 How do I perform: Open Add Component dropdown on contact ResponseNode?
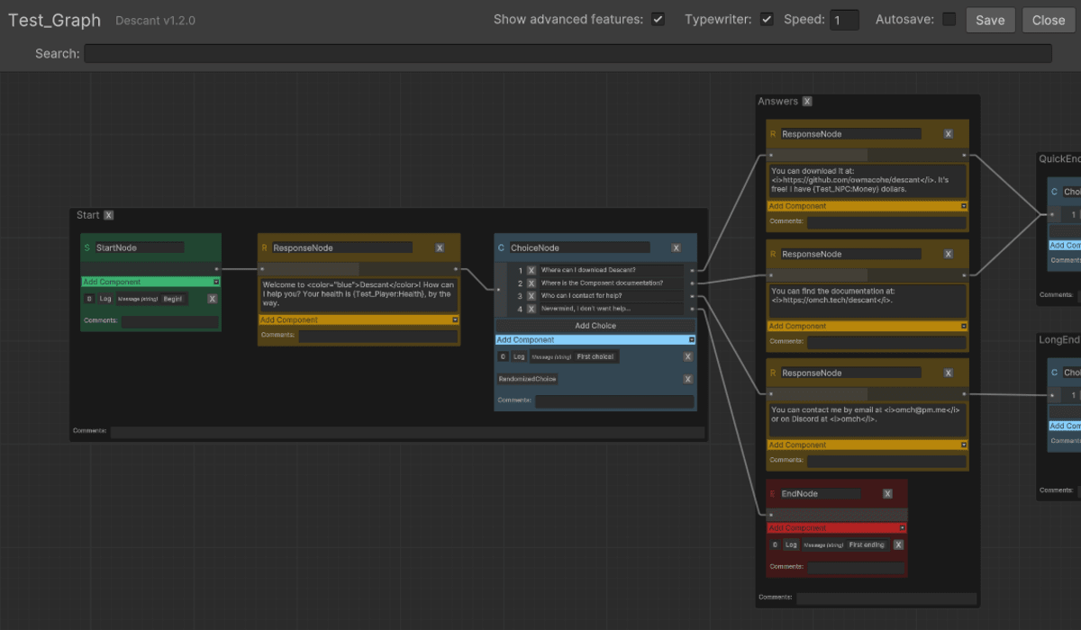pyautogui.click(x=868, y=445)
